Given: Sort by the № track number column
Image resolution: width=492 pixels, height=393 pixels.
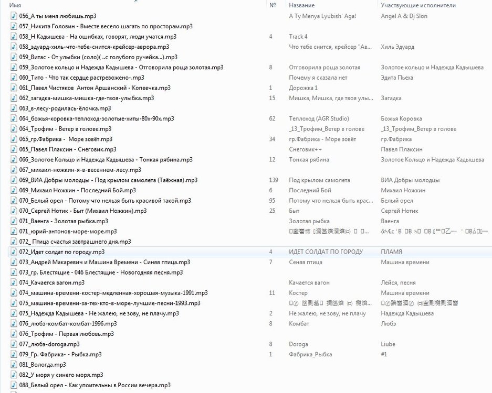Looking at the screenshot, I should [273, 5].
